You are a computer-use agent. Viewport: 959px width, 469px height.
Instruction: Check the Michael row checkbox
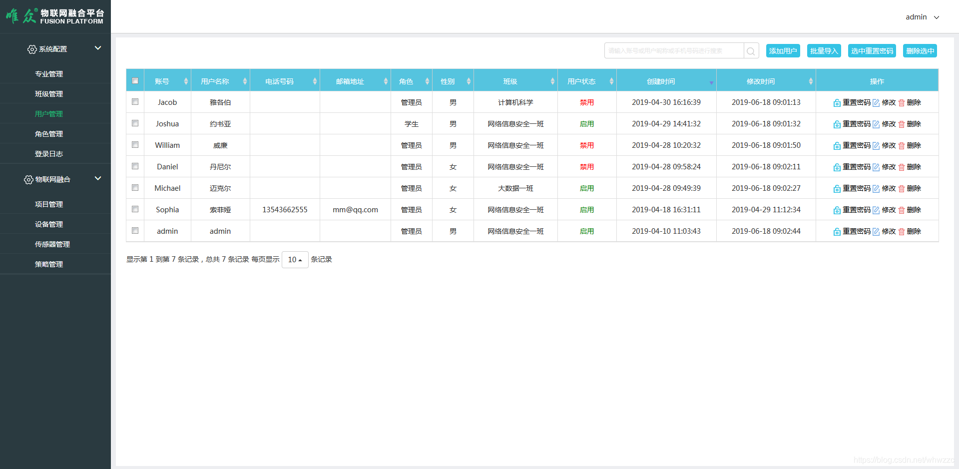pos(135,188)
